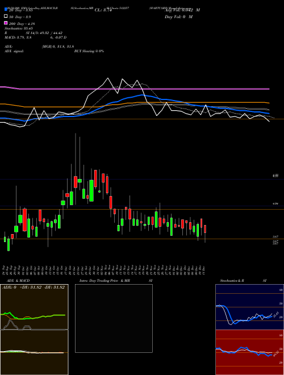
Task: Open the ADX green line chart panel
Action: (x=34, y=307)
